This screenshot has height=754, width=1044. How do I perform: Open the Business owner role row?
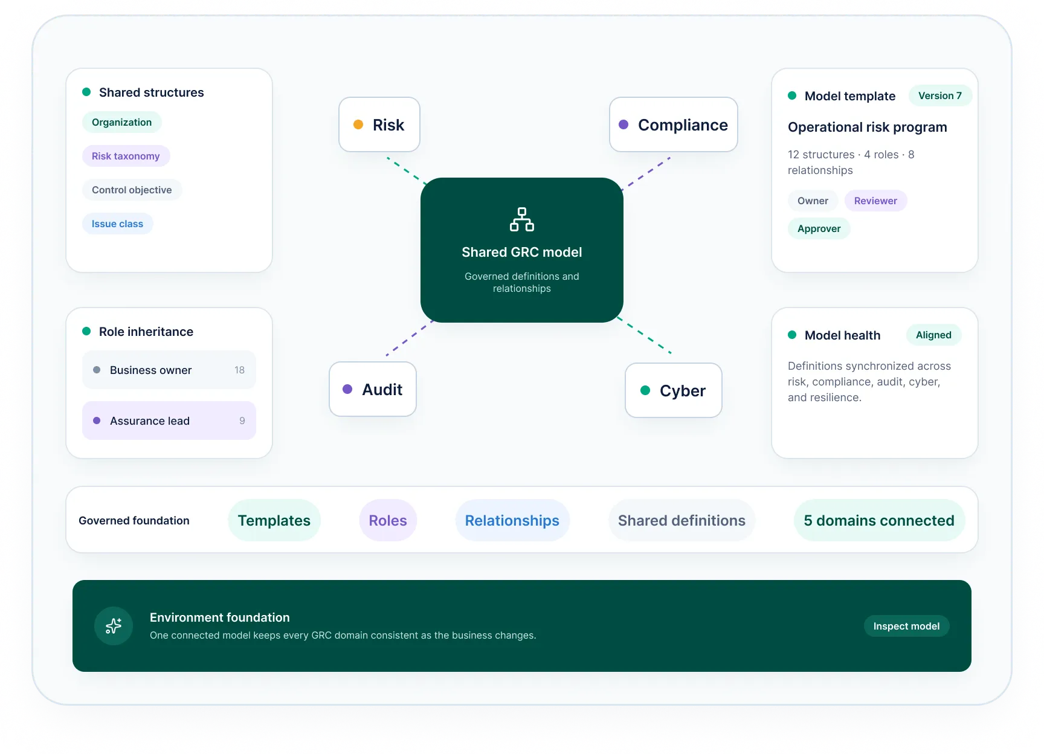click(x=169, y=370)
